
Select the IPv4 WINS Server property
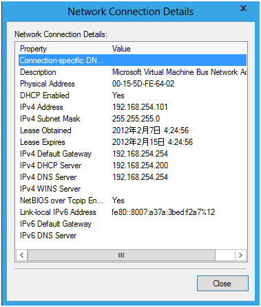[50, 189]
